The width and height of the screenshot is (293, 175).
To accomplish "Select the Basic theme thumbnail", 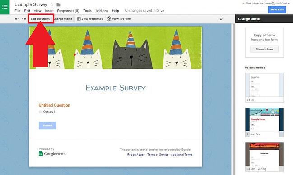I will click(264, 87).
